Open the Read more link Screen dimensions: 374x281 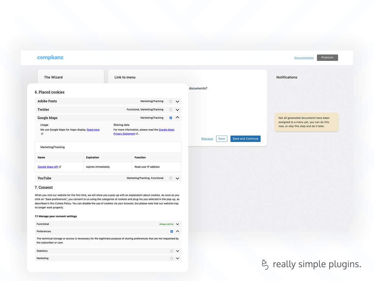point(93,130)
